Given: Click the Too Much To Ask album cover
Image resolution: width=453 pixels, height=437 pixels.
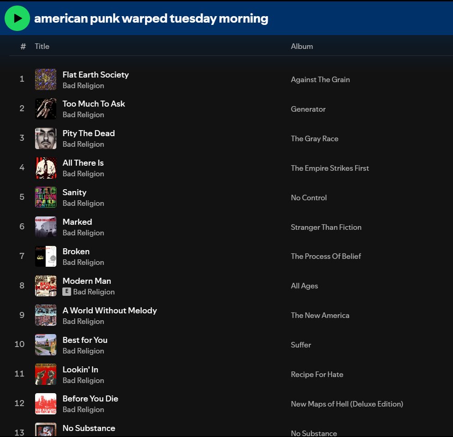Looking at the screenshot, I should [46, 109].
